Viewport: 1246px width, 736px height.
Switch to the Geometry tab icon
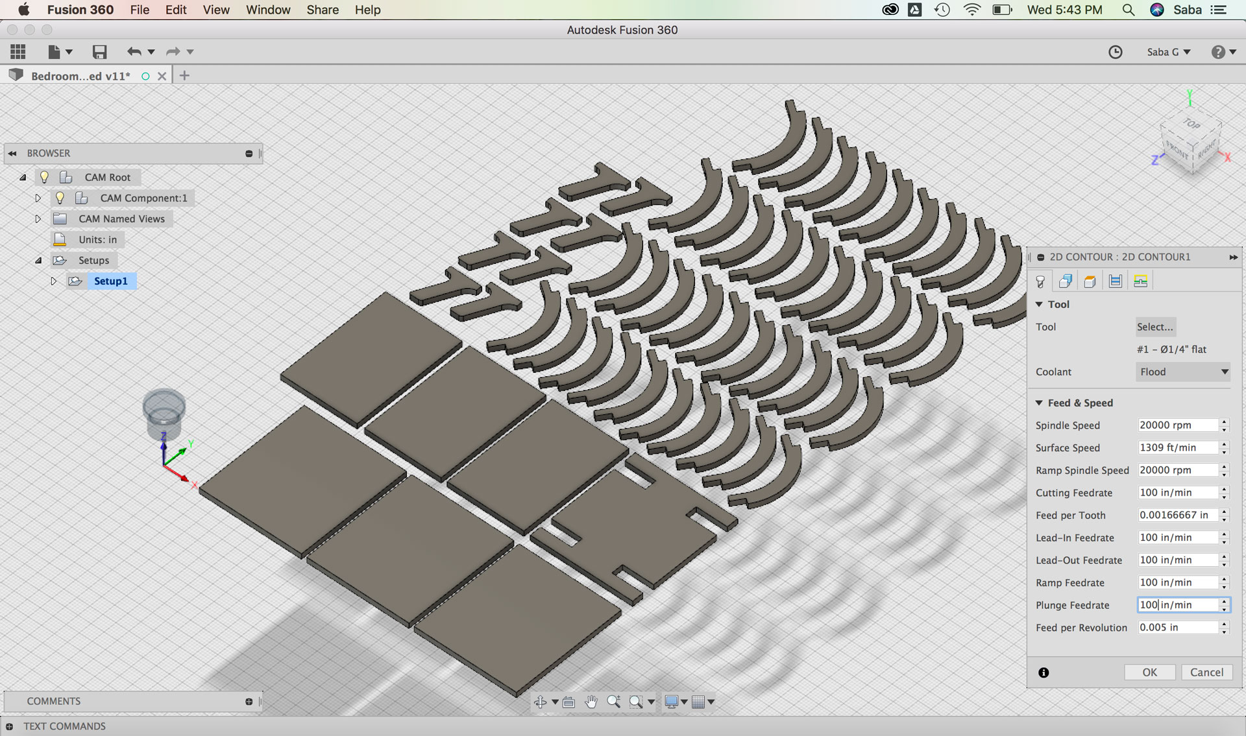pos(1065,281)
